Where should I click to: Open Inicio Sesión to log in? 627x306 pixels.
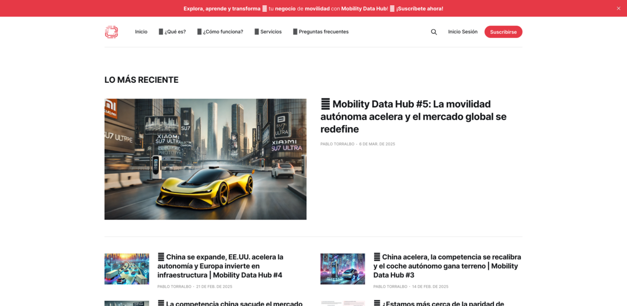(x=462, y=32)
